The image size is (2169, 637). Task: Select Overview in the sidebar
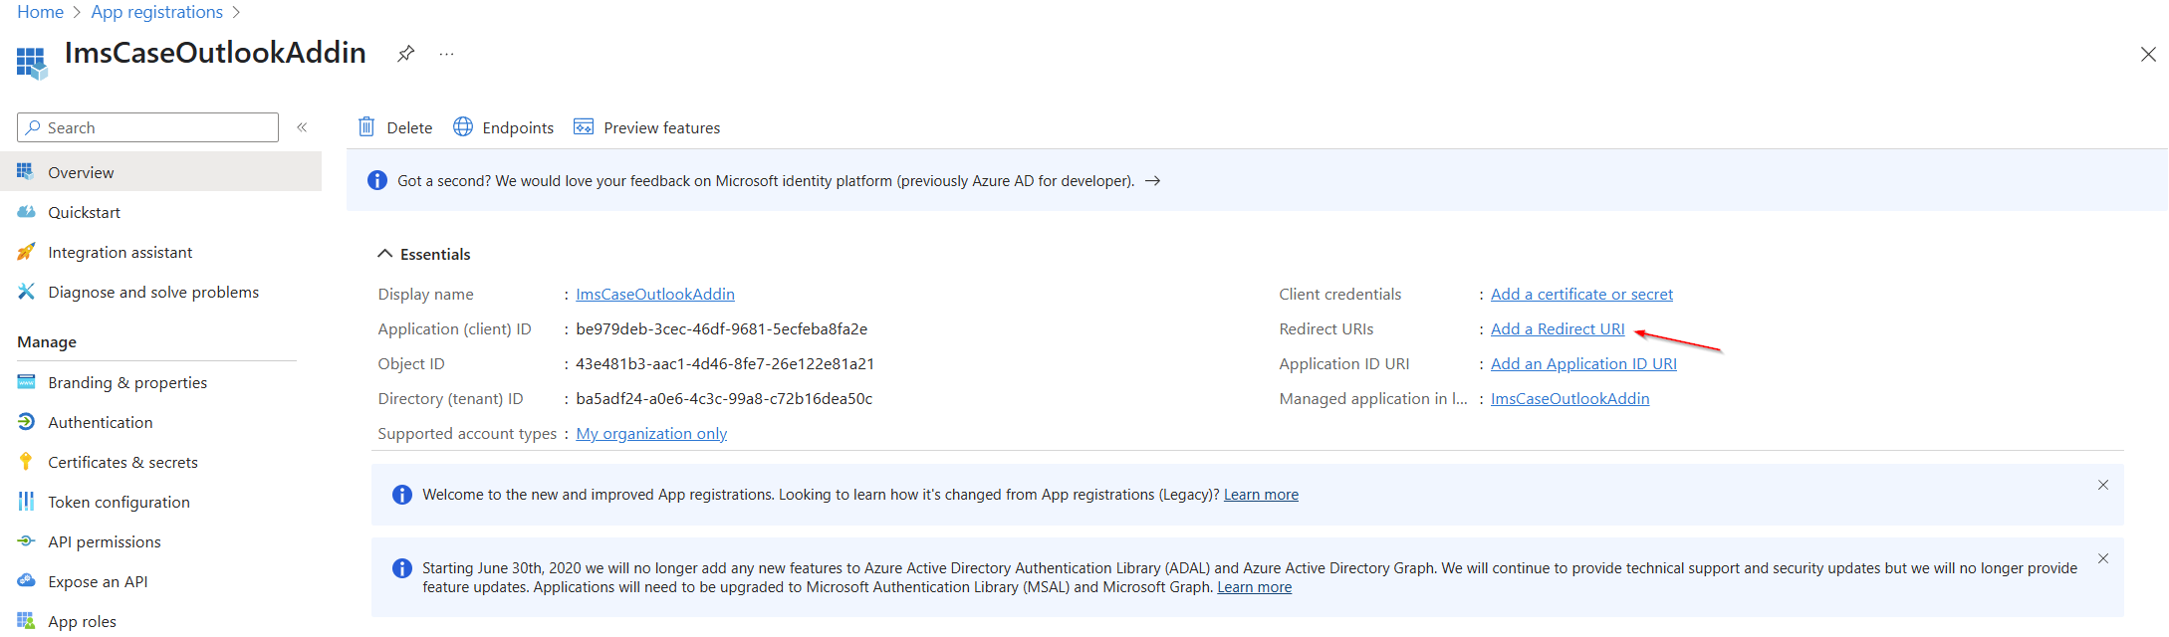pyautogui.click(x=160, y=172)
